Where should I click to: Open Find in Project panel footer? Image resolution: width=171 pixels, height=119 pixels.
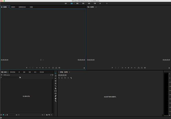45,115
